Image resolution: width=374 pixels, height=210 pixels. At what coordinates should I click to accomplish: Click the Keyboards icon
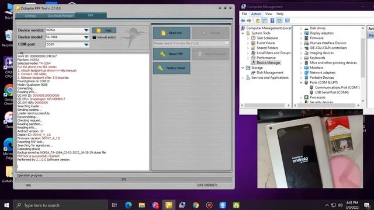306,58
